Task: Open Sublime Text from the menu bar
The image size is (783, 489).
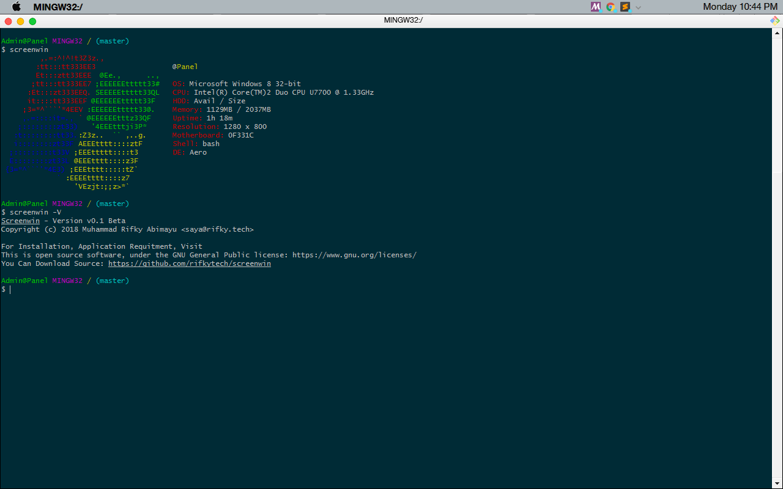Action: [625, 7]
